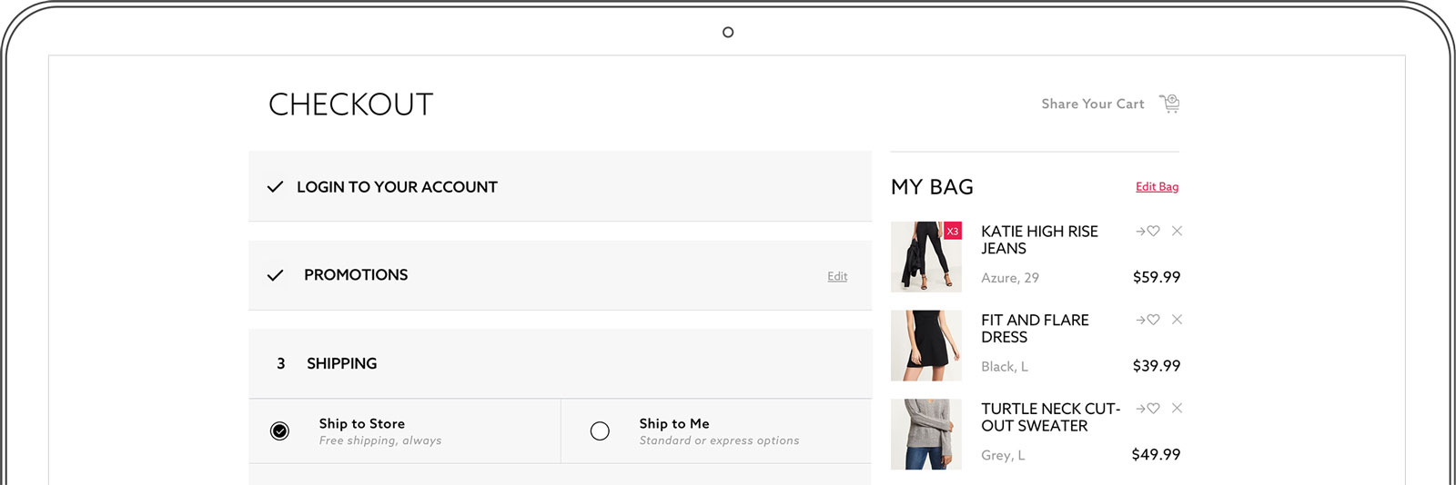Image resolution: width=1456 pixels, height=485 pixels.
Task: Remove Katie High Rise Jeans from bag
Action: click(1177, 231)
